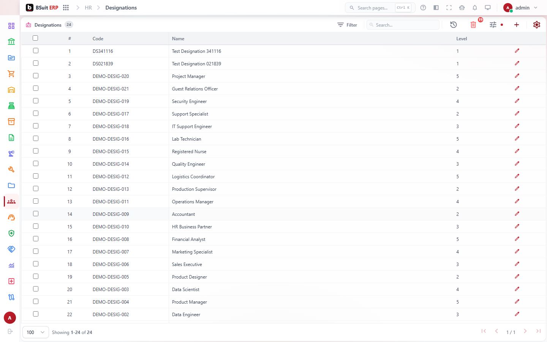
Task: Sort by the Code column header
Action: tap(98, 39)
